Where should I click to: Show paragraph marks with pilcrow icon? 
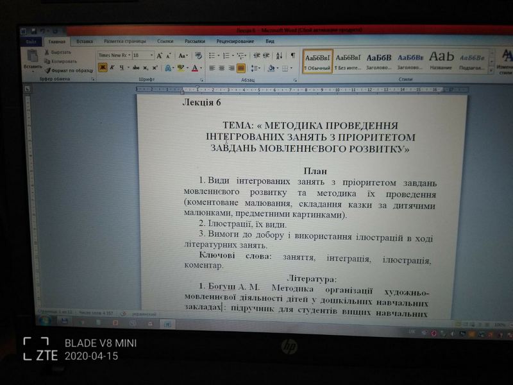tap(292, 56)
